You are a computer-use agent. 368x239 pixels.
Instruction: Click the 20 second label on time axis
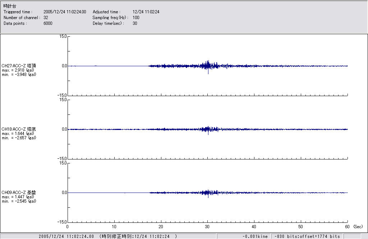[x=161, y=227]
